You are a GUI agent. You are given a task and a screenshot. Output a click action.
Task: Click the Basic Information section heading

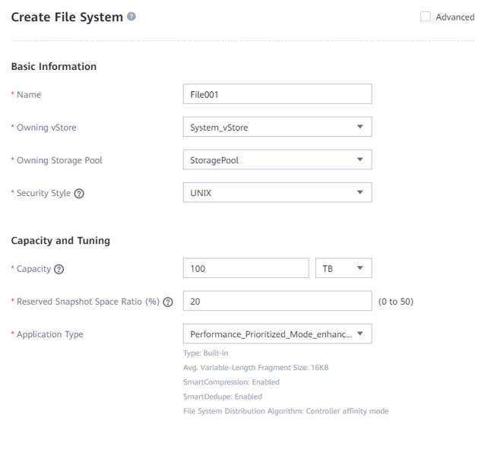coord(54,66)
